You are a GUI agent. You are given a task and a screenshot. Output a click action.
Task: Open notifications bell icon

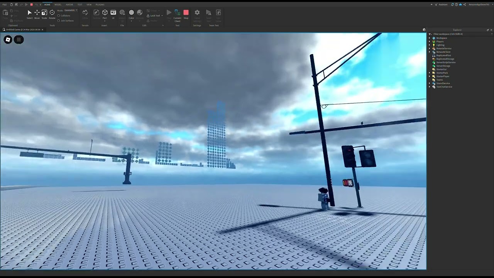point(452,5)
